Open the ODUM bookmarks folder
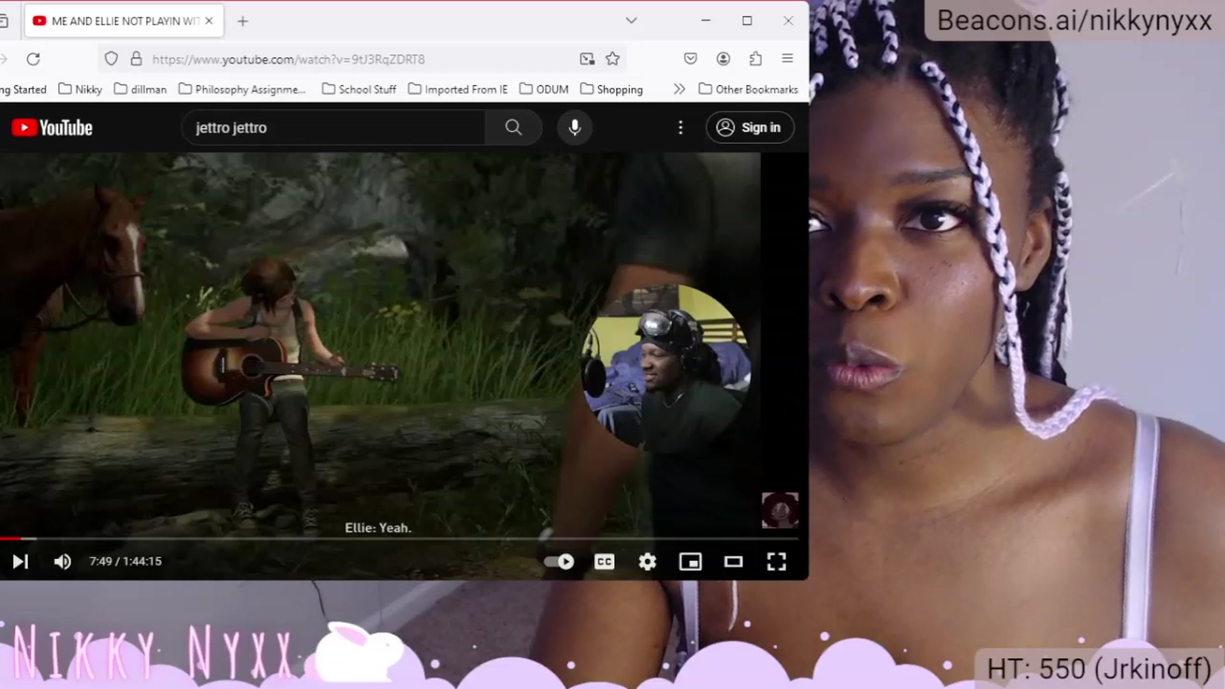Image resolution: width=1225 pixels, height=689 pixels. [x=544, y=89]
